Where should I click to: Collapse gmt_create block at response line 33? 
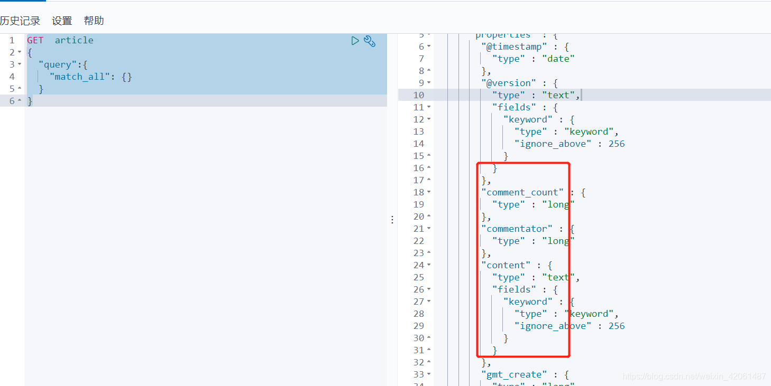coord(429,374)
